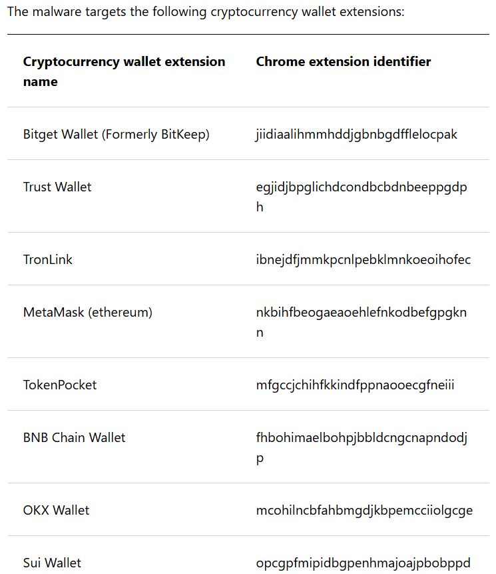This screenshot has width=496, height=574.
Task: Select the 'TronLink' name cell
Action: click(x=47, y=259)
